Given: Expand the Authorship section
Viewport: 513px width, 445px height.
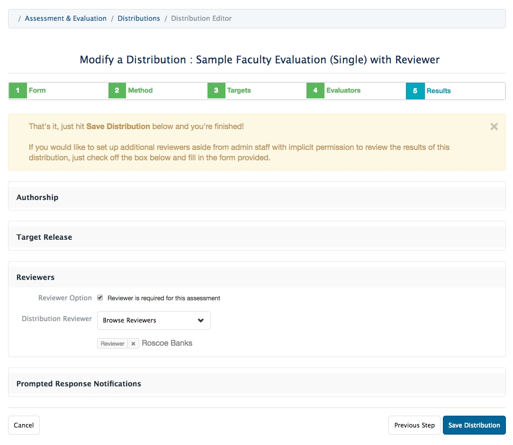Looking at the screenshot, I should click(37, 197).
